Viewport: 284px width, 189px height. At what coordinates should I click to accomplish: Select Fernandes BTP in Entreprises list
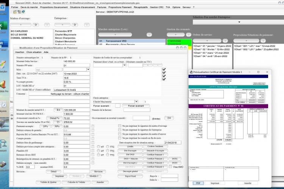coord(64,31)
